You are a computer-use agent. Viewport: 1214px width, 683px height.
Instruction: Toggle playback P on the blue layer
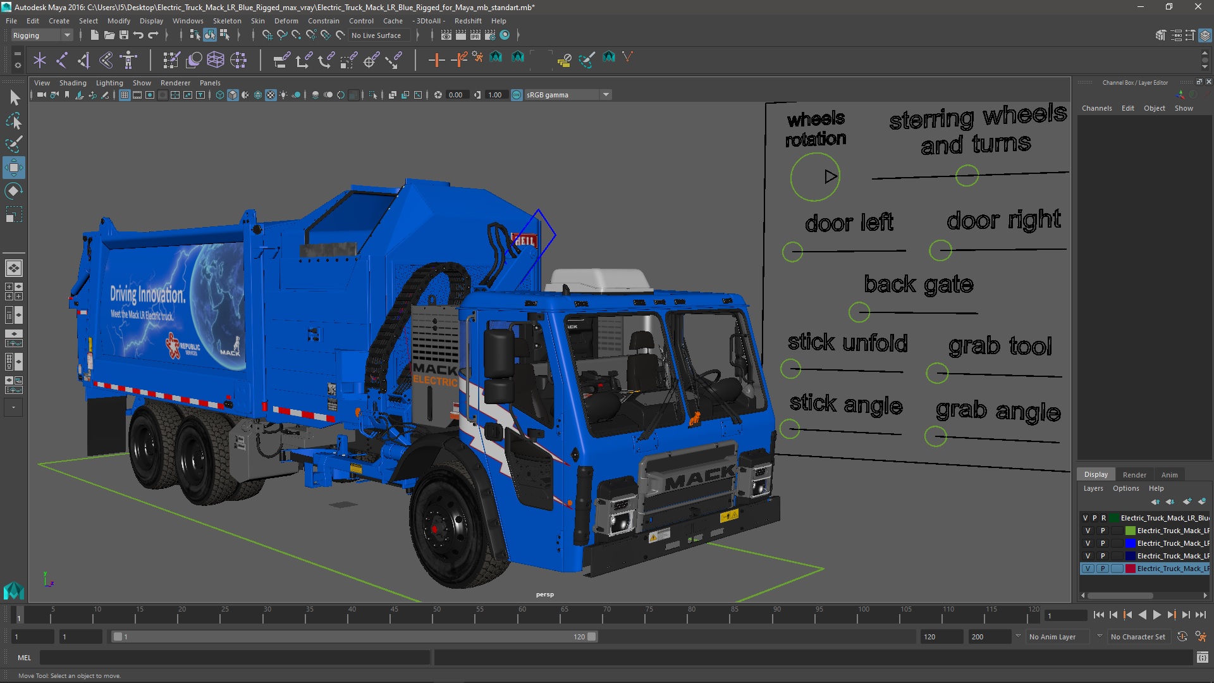tap(1103, 543)
